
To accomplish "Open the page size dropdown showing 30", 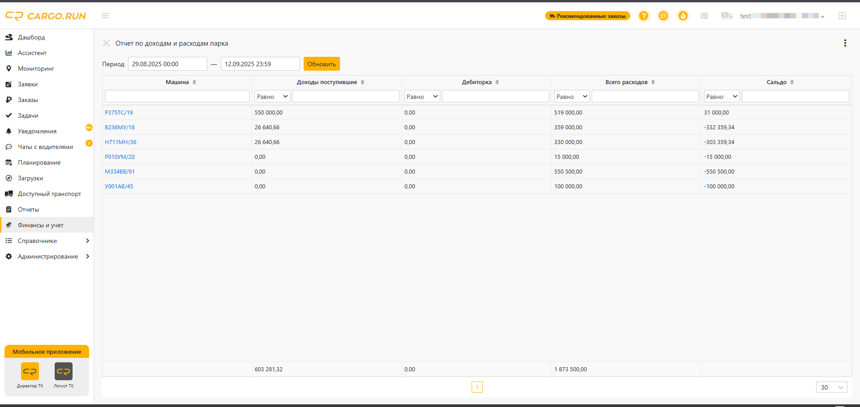I will pos(832,387).
